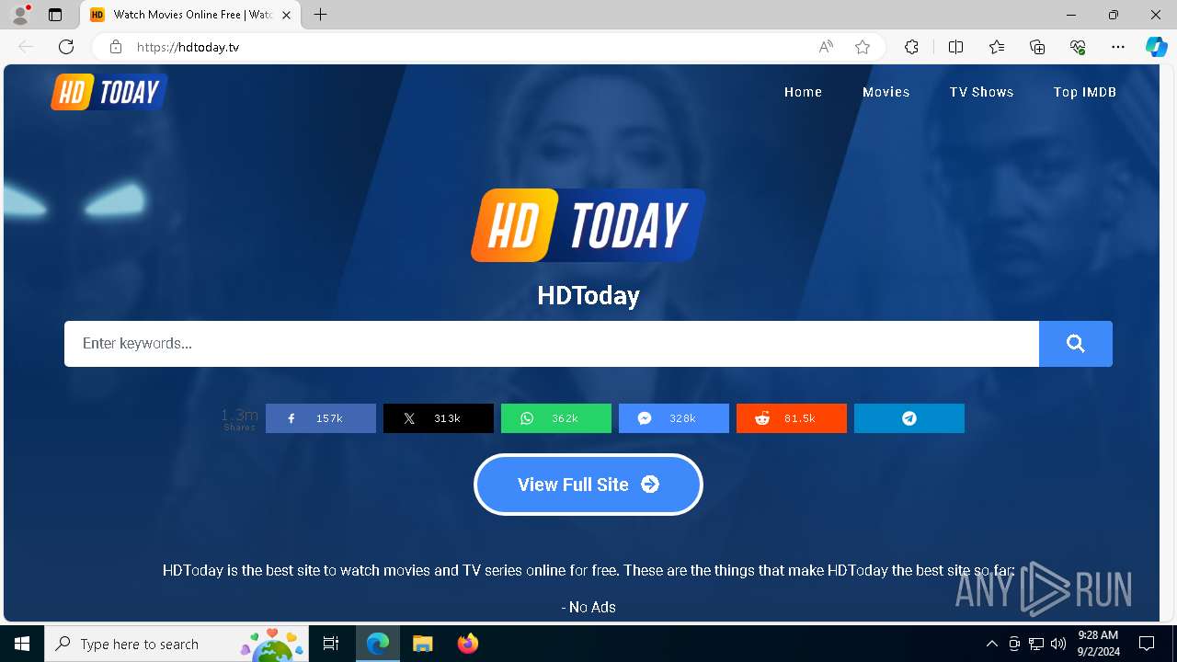
Task: Open Copilot sidebar
Action: tap(1156, 47)
